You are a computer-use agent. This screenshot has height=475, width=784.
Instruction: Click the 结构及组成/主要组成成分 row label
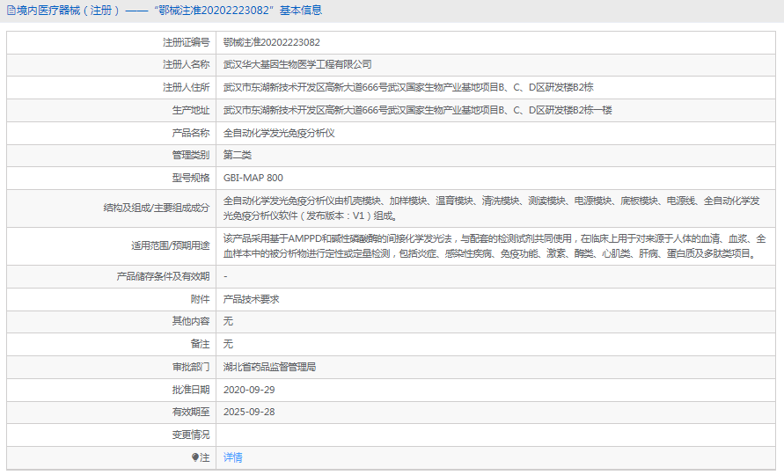[x=157, y=208]
